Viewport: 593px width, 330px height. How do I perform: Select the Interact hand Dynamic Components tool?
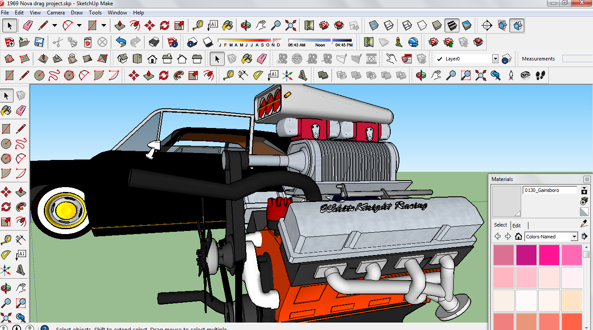click(x=391, y=58)
